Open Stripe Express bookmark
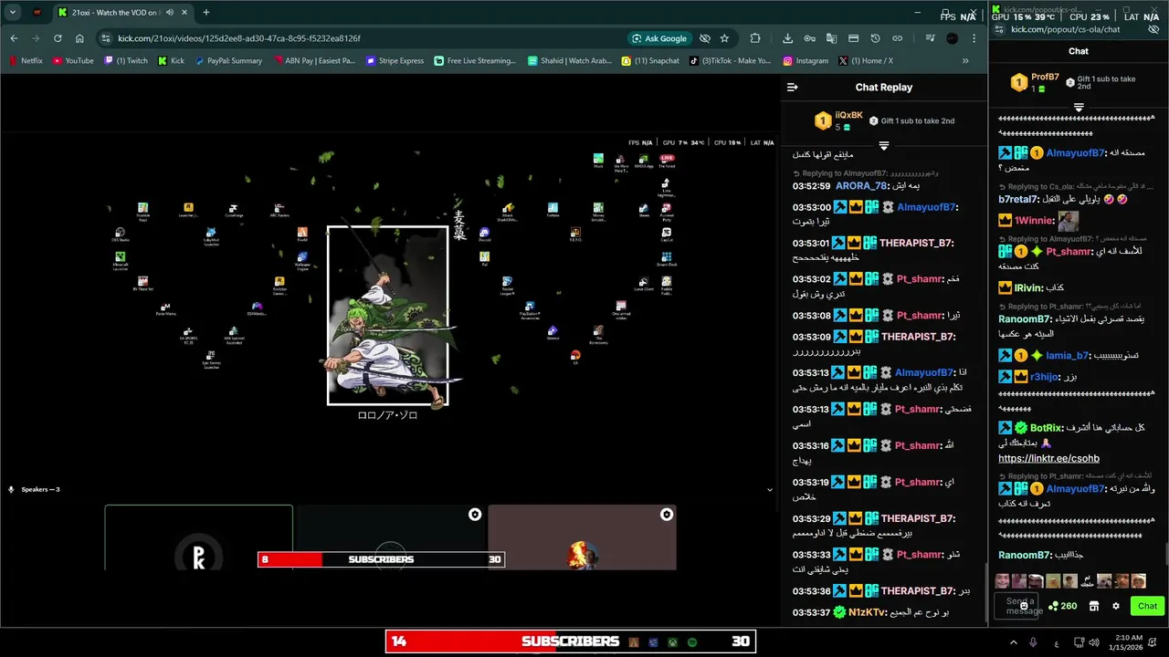The height and width of the screenshot is (657, 1169). coord(395,61)
